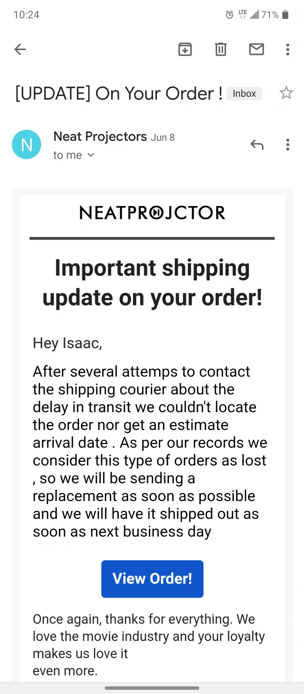Viewport: 304px width, 694px height.
Task: Tap the Neat Projectors sender avatar
Action: pos(26,145)
